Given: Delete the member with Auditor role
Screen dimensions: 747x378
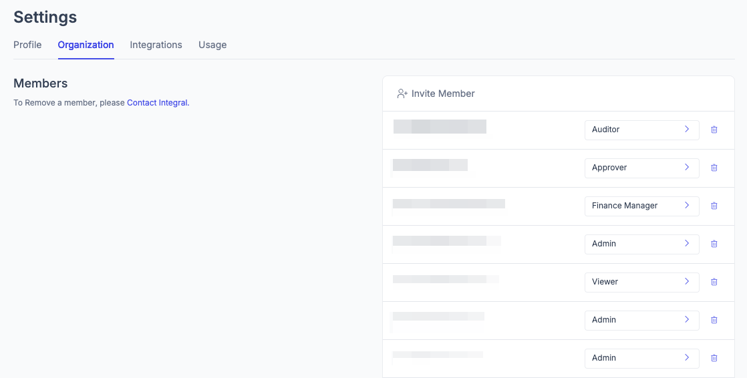Looking at the screenshot, I should 714,130.
